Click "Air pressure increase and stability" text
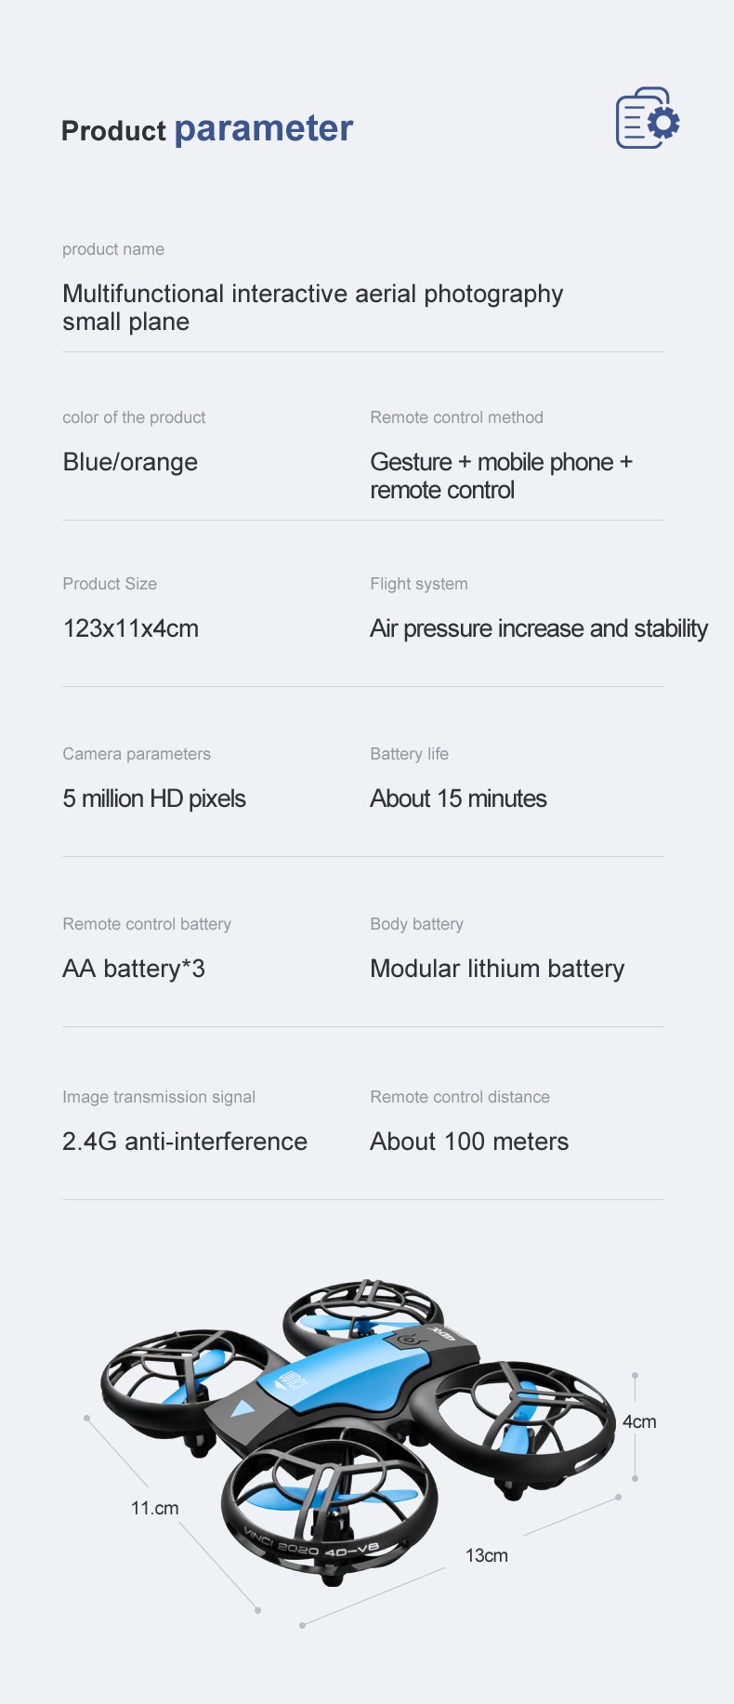The height and width of the screenshot is (1704, 734). click(x=539, y=628)
